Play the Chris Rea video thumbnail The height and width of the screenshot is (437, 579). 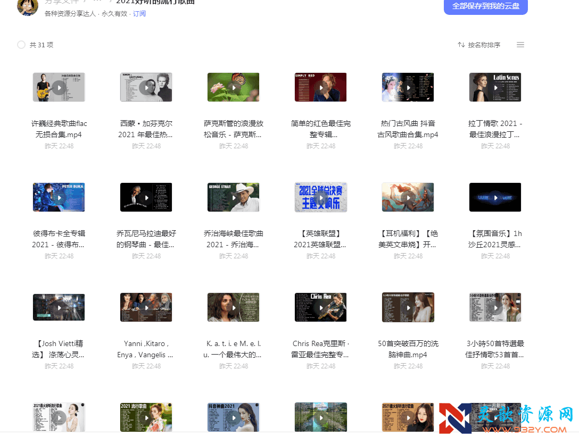(320, 307)
